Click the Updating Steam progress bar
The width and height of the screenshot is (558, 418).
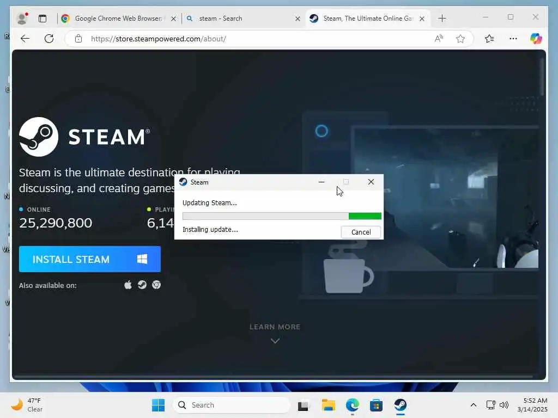click(282, 216)
